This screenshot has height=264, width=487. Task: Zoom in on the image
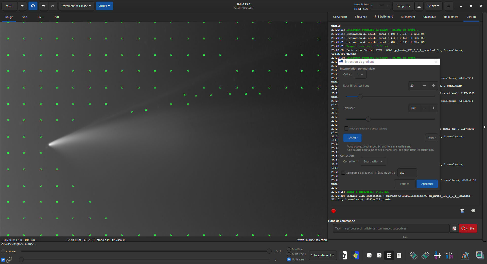(379, 255)
